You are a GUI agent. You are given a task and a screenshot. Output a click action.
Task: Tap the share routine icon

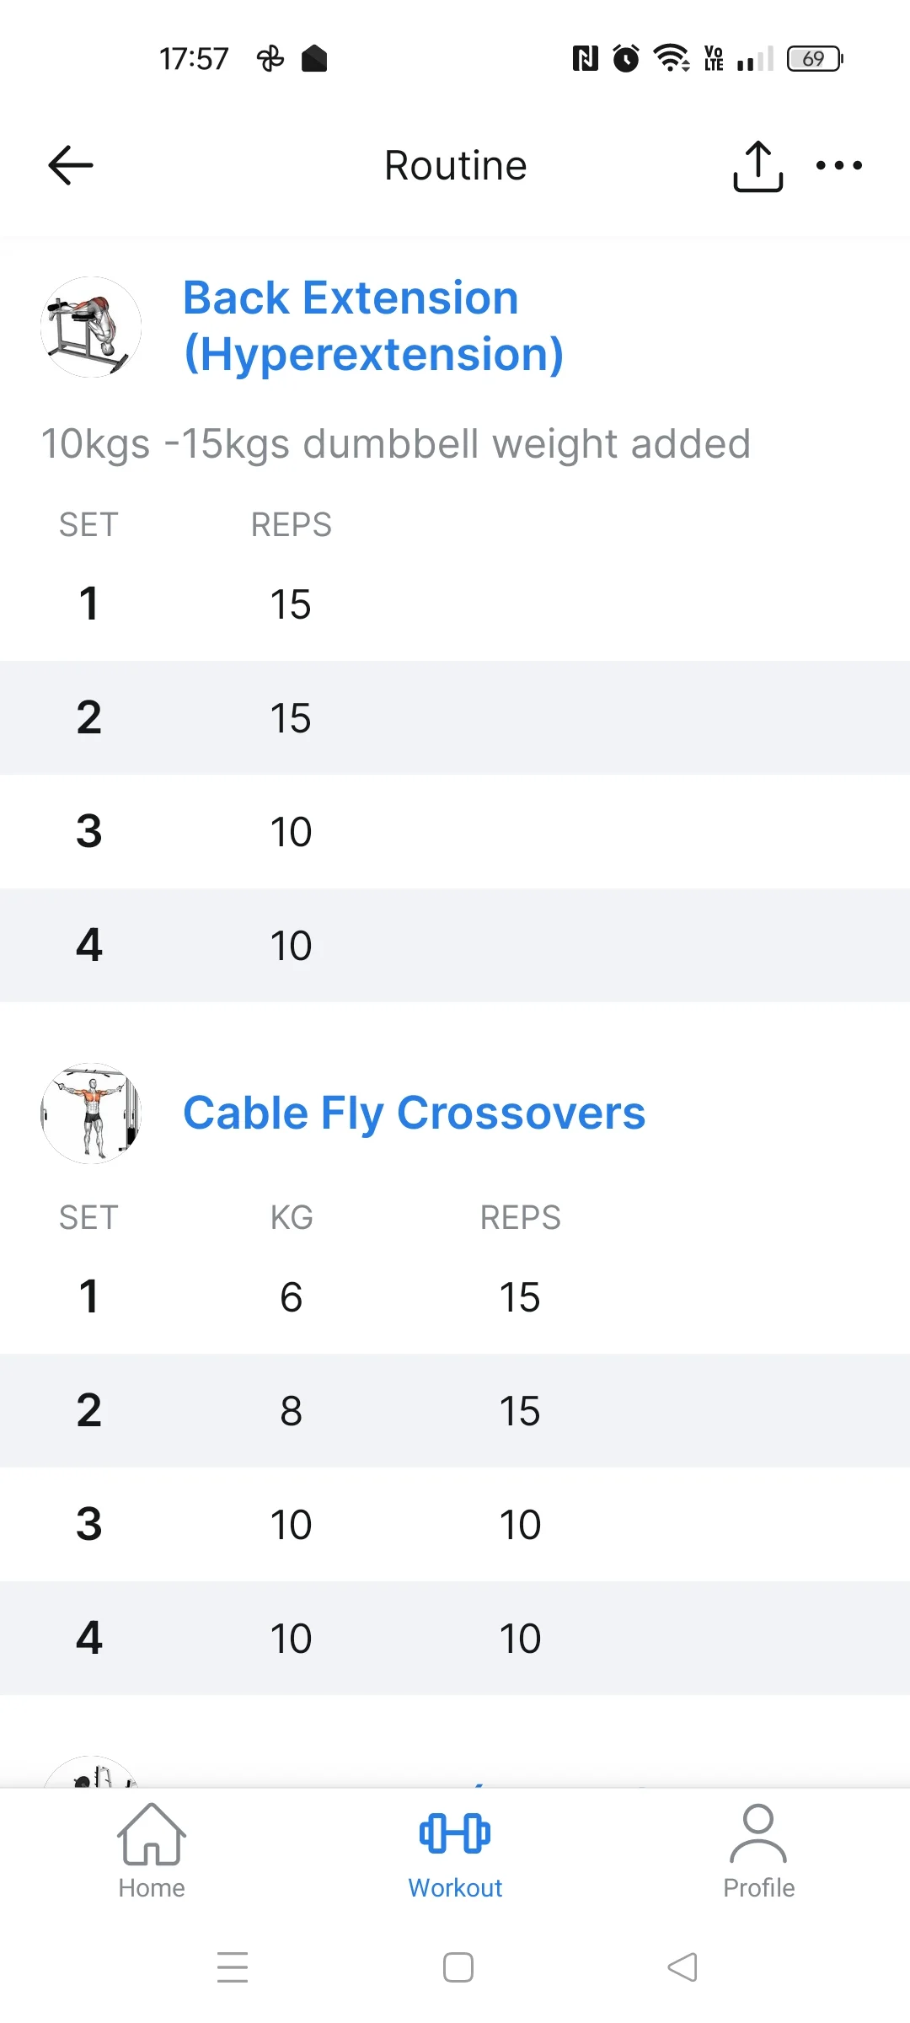757,166
